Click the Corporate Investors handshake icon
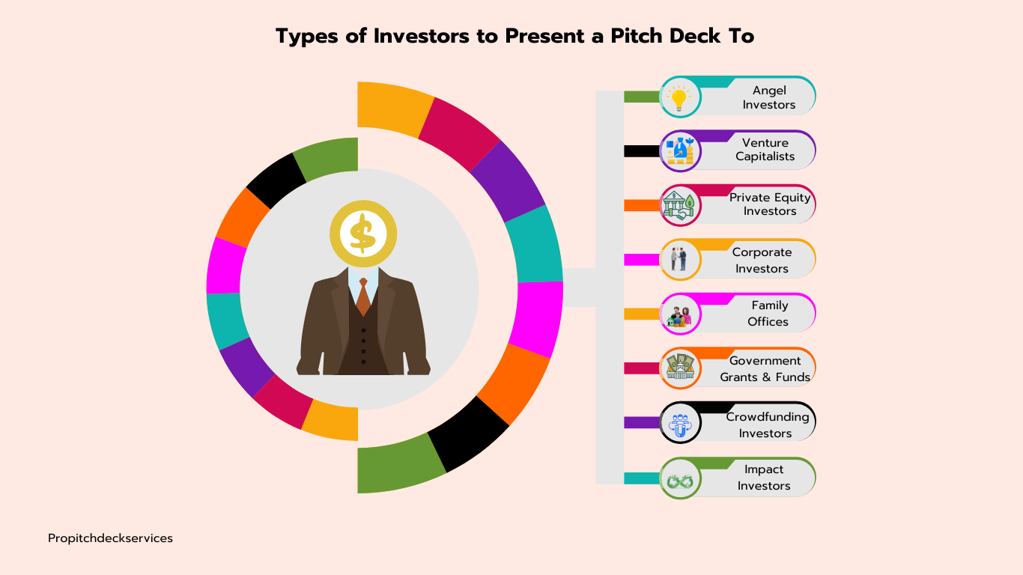Viewport: 1023px width, 575px height. point(680,259)
